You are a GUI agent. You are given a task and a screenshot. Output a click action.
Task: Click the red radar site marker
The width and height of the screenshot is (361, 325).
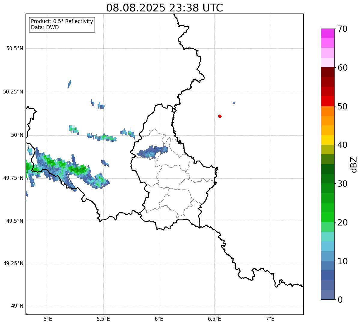[x=220, y=116]
